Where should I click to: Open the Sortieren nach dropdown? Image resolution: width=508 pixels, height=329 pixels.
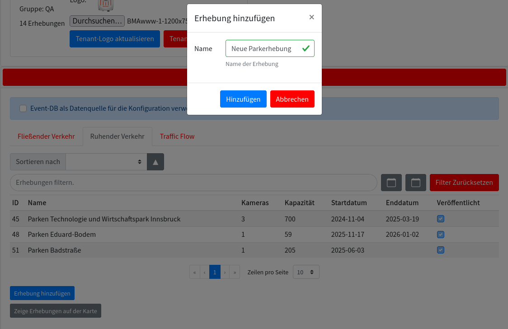pos(106,162)
